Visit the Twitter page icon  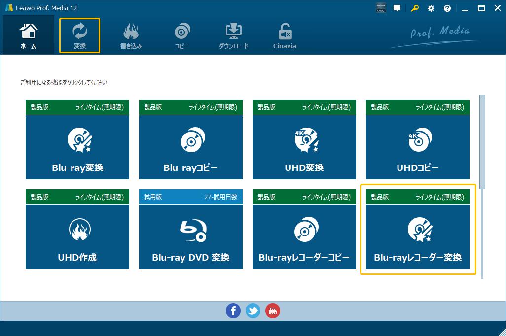click(x=253, y=311)
